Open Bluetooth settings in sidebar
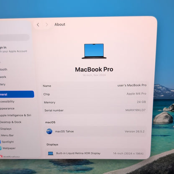The image size is (174, 174). 3,69
